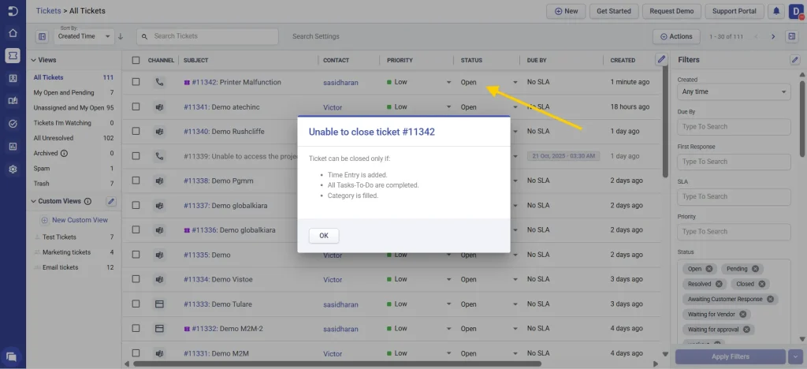This screenshot has width=807, height=369.
Task: Open the Tickets icon in left sidebar
Action: [x=12, y=55]
